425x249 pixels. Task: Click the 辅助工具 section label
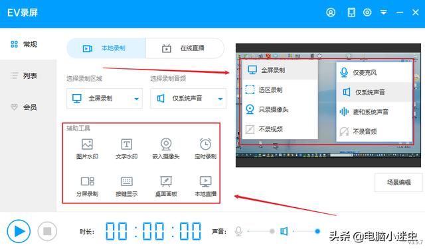(78, 128)
